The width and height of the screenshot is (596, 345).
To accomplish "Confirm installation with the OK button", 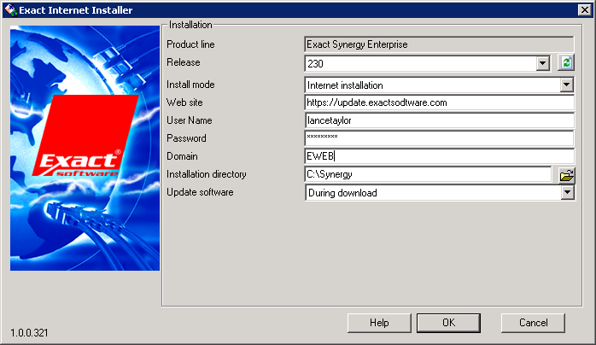I will click(448, 323).
